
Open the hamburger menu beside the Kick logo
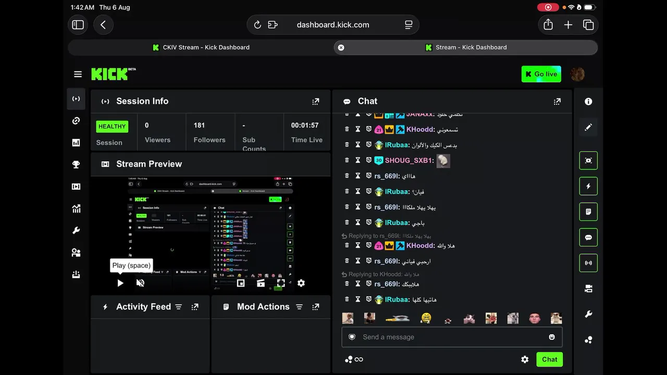pyautogui.click(x=78, y=74)
